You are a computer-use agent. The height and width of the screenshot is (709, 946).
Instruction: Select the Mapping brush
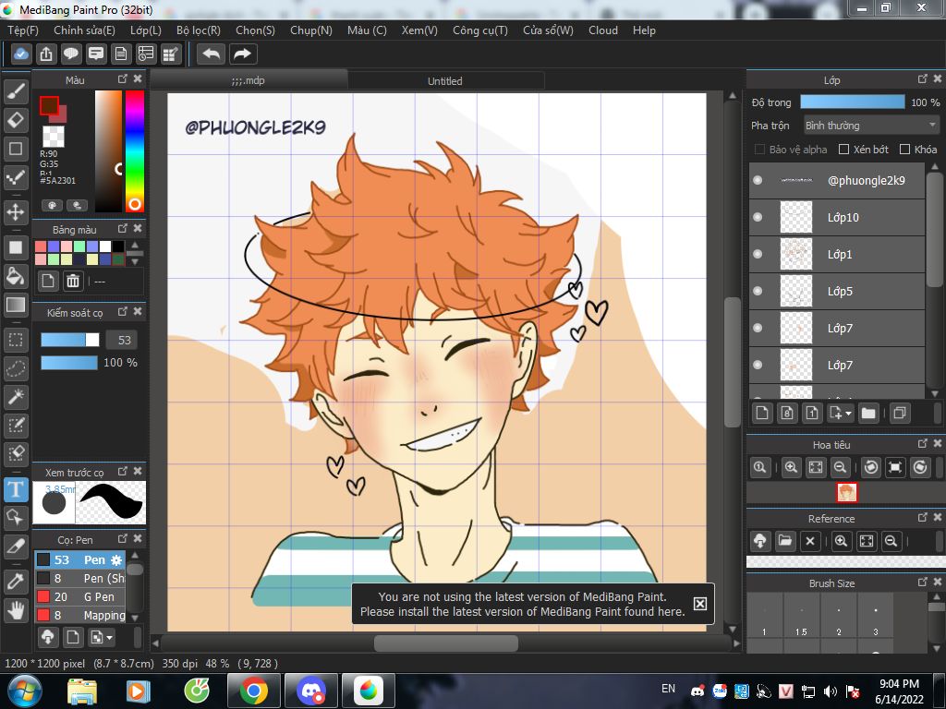click(80, 615)
